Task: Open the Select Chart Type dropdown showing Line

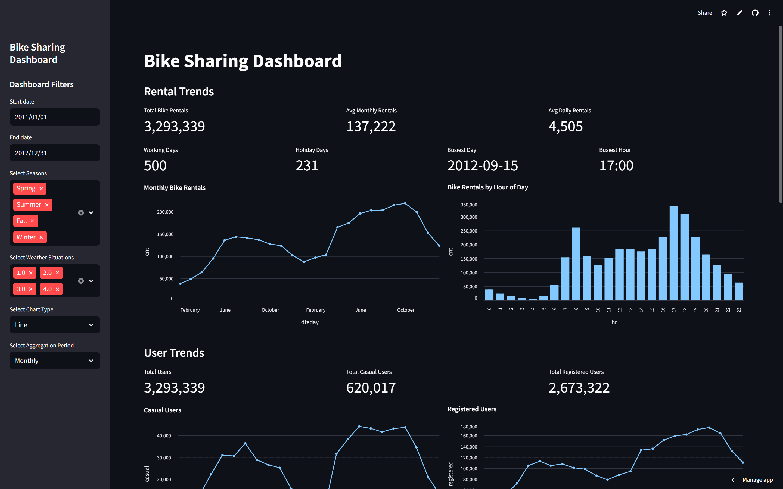Action: coord(54,325)
